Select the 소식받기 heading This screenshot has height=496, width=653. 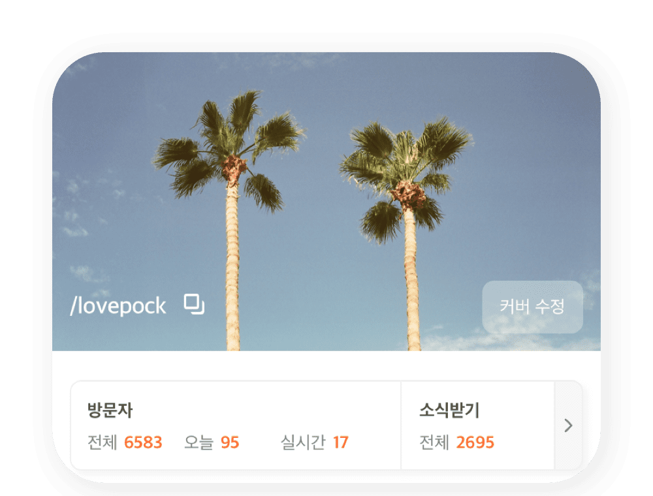[449, 410]
